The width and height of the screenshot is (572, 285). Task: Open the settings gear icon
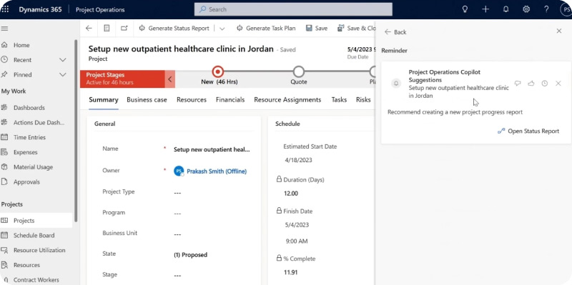click(526, 9)
